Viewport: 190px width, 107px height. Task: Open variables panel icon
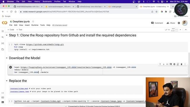(x=3, y=43)
